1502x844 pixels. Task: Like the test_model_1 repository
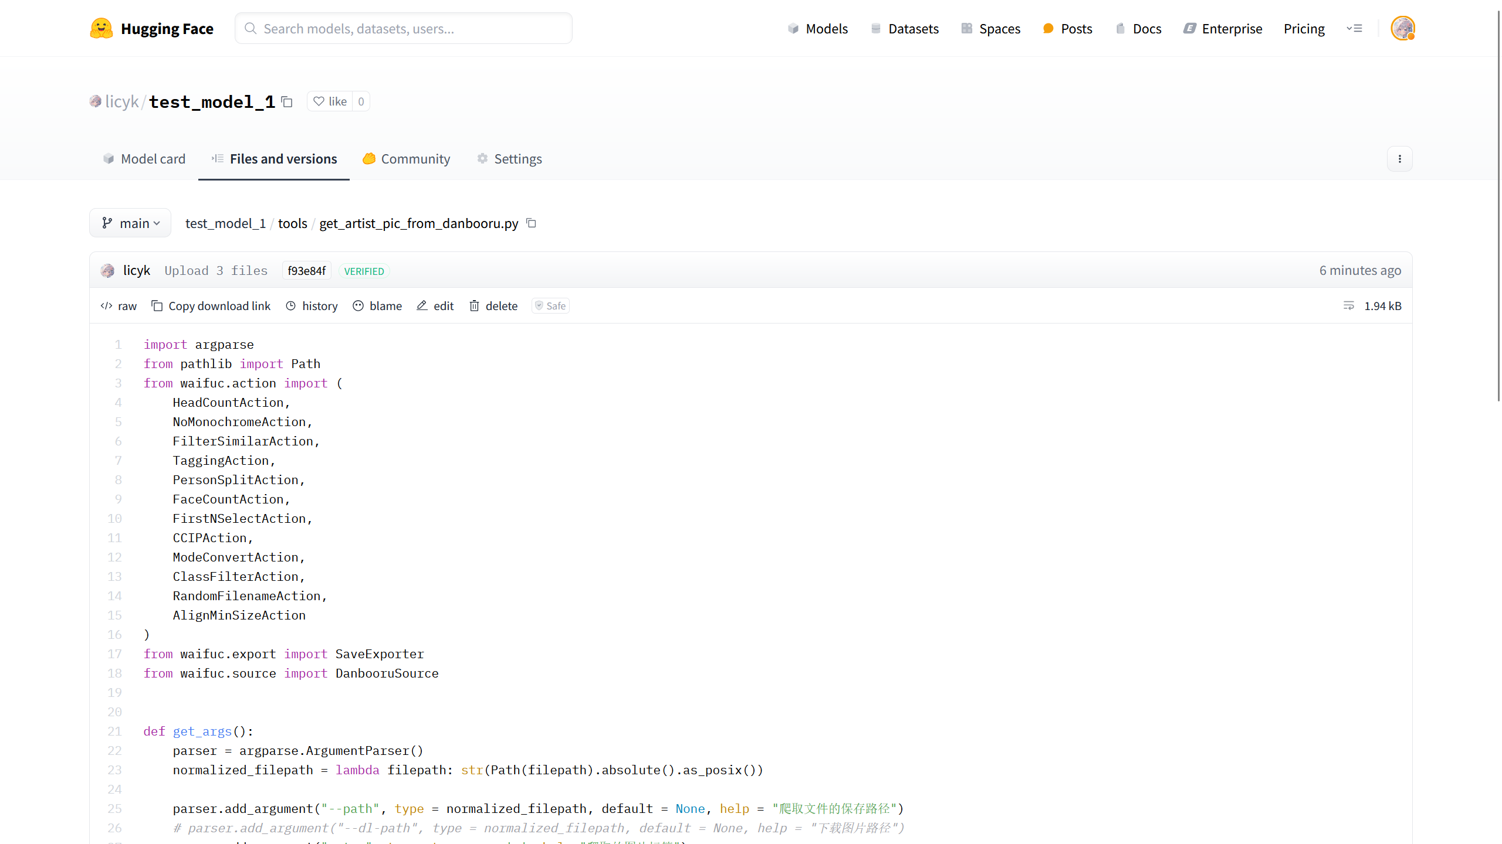[330, 101]
